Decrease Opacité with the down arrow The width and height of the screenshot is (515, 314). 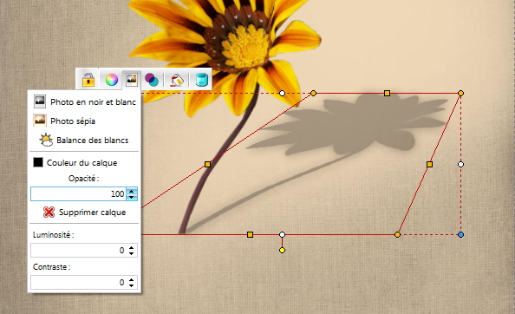tap(132, 197)
